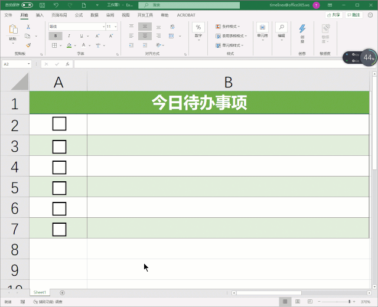Click the Merge and Center icon
Image resolution: width=378 pixels, height=307 pixels.
[171, 36]
